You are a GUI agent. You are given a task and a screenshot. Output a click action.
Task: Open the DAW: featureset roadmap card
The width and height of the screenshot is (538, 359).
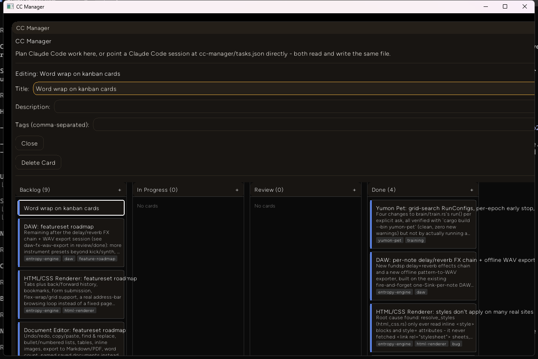[x=71, y=243]
